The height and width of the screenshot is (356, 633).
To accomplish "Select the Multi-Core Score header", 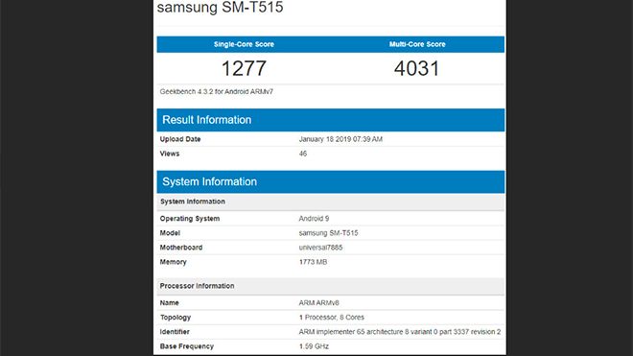I will tap(417, 44).
